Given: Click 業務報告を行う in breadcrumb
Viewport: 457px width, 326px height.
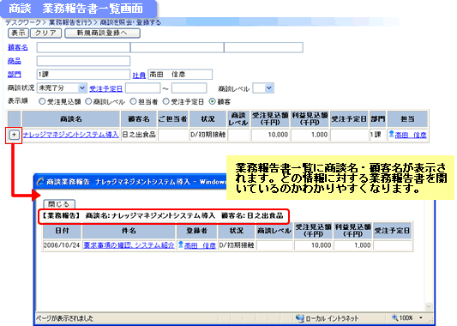Looking at the screenshot, I should (70, 22).
